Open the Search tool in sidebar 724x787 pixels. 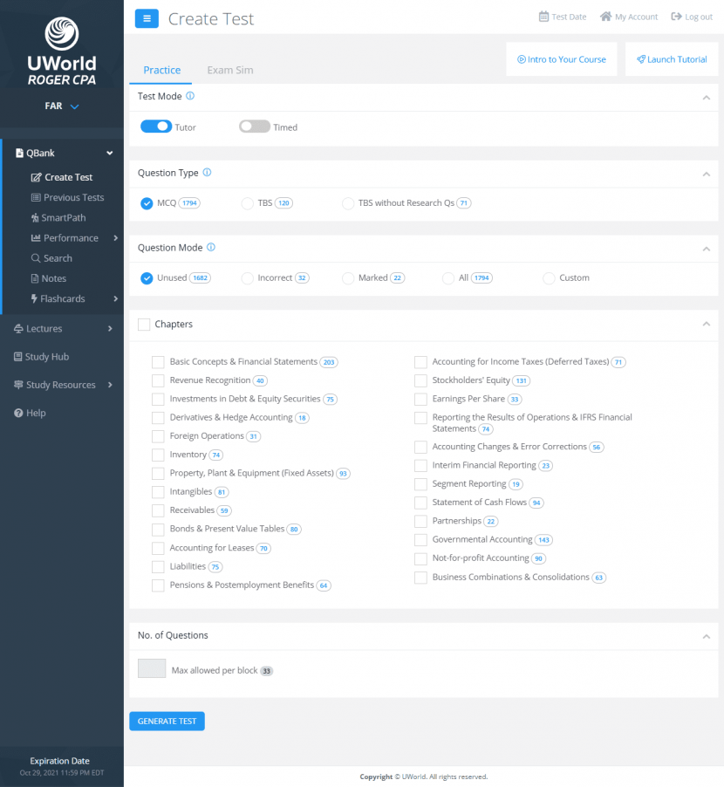point(58,257)
